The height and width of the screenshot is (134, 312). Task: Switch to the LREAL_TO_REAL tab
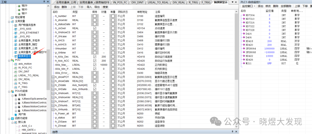click(x=158, y=3)
